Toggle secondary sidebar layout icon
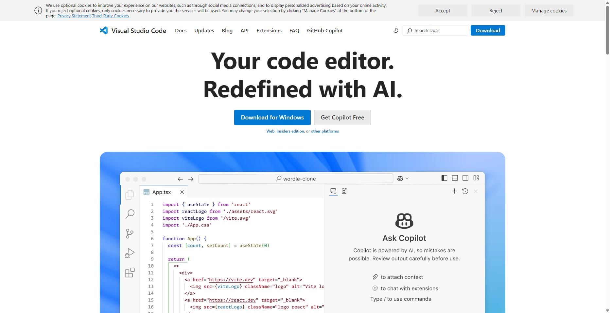Viewport: 610px width, 313px height. 465,178
